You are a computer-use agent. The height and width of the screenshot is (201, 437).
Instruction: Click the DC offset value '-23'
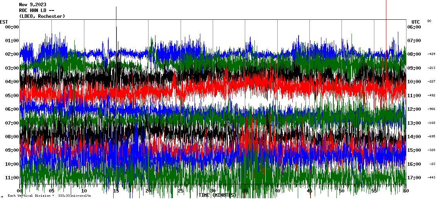432,164
